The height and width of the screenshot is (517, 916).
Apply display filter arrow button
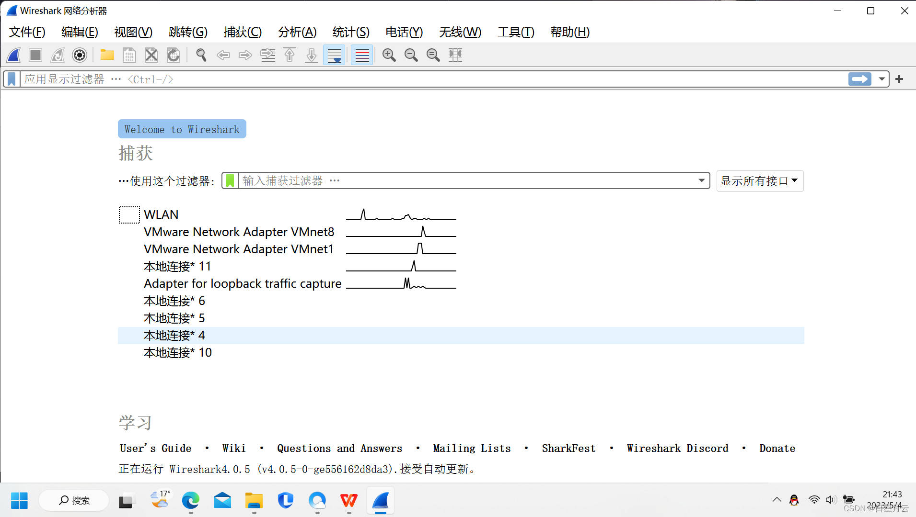point(860,79)
